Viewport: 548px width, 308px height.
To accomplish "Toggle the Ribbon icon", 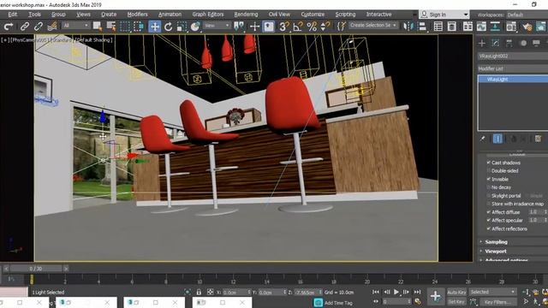I will 468,27.
